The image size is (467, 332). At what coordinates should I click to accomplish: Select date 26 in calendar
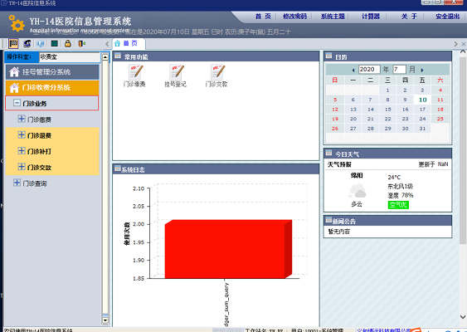(335, 129)
